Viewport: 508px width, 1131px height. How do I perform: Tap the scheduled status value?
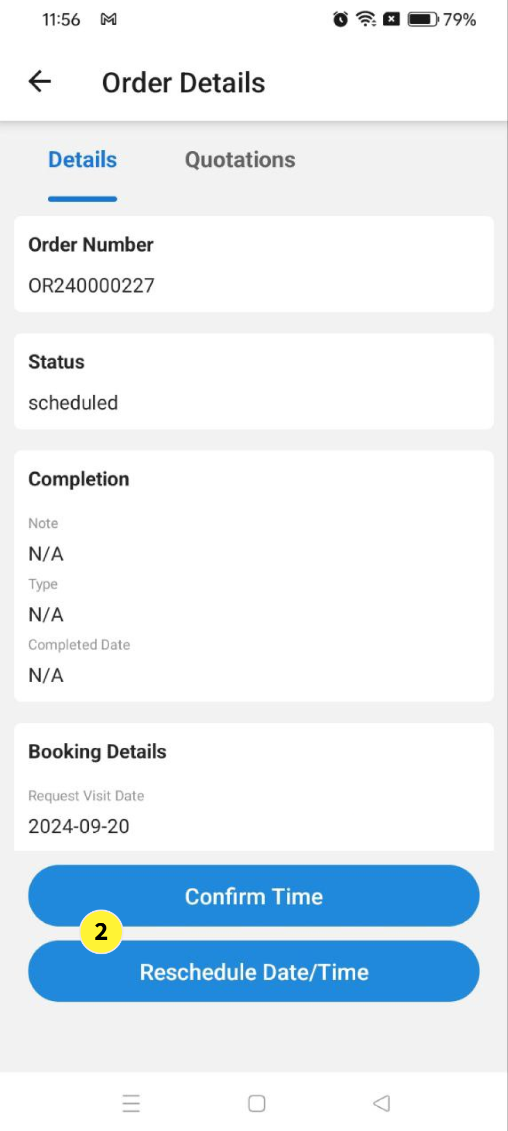pyautogui.click(x=73, y=403)
